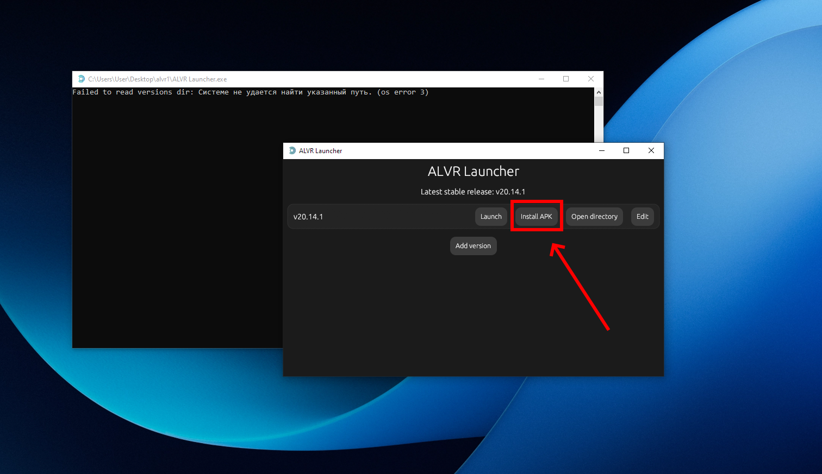This screenshot has height=474, width=822.
Task: Close the ALVR Launcher.exe console window
Action: [x=591, y=79]
